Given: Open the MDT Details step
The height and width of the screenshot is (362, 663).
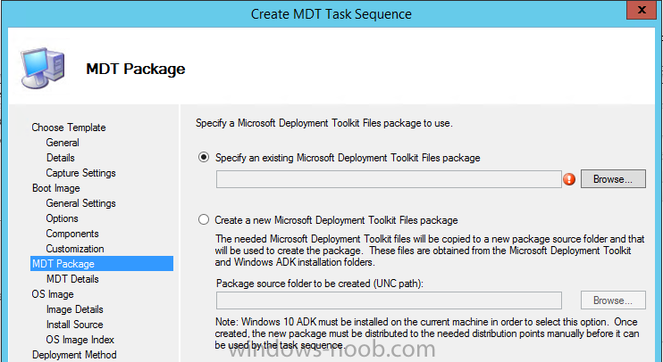Looking at the screenshot, I should 72,279.
